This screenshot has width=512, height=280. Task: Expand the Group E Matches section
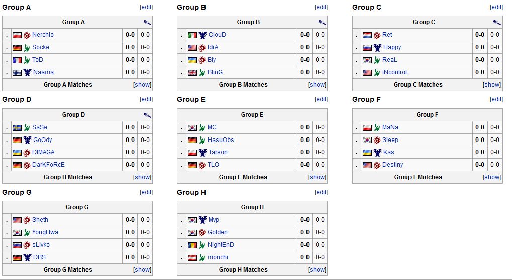(317, 177)
